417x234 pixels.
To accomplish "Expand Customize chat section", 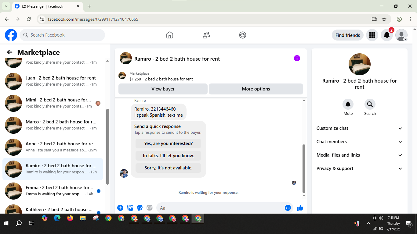I will pyautogui.click(x=360, y=128).
